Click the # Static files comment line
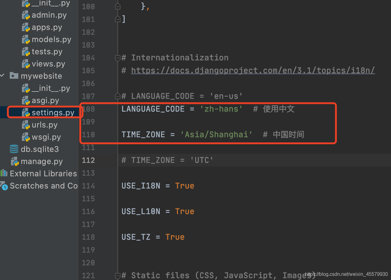The height and width of the screenshot is (280, 391). click(x=219, y=275)
